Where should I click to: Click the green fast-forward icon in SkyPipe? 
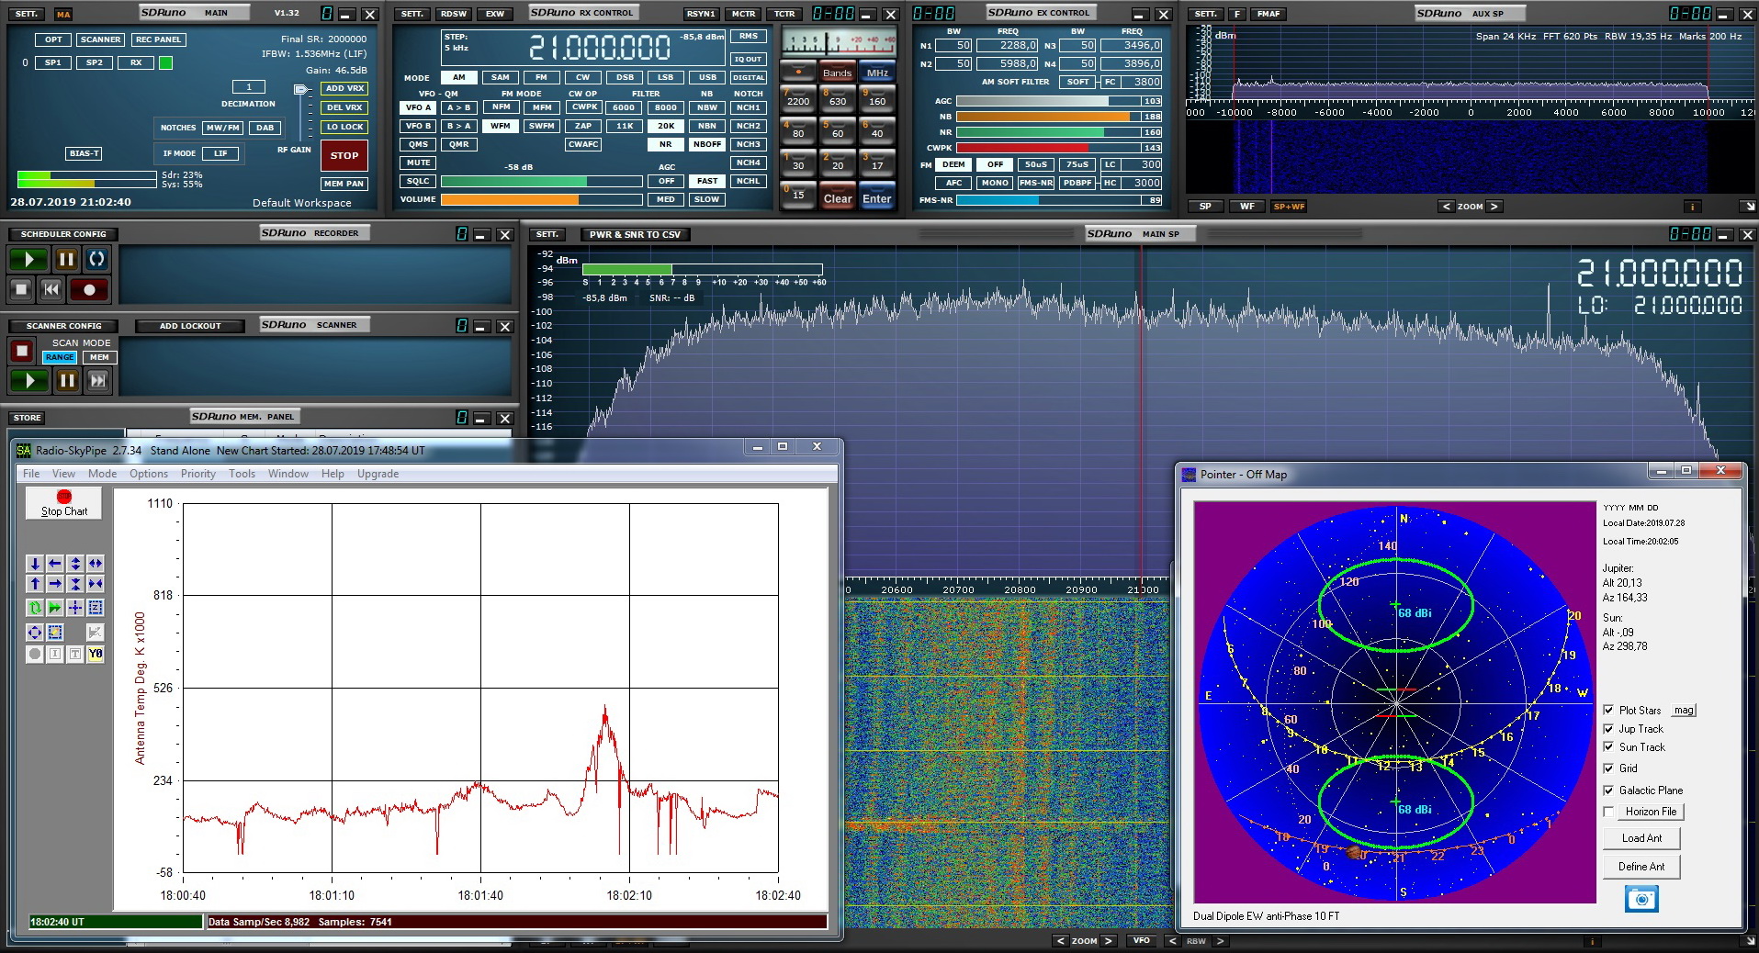tap(55, 608)
